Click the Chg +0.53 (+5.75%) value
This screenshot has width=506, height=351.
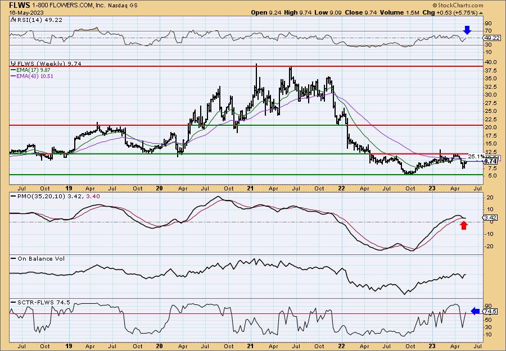[450, 12]
